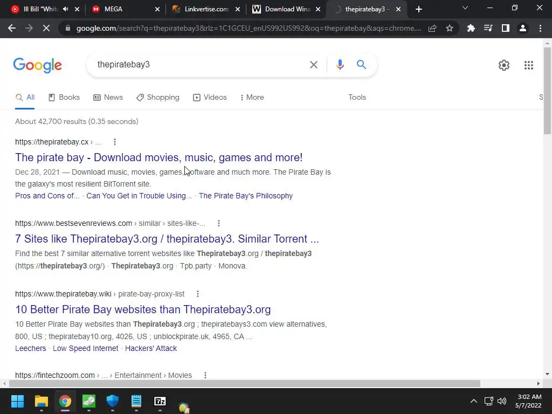Select the Videos search tab
This screenshot has height=414, width=552.
pos(210,97)
